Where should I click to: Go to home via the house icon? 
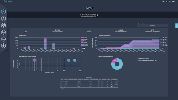[x=163, y=2]
